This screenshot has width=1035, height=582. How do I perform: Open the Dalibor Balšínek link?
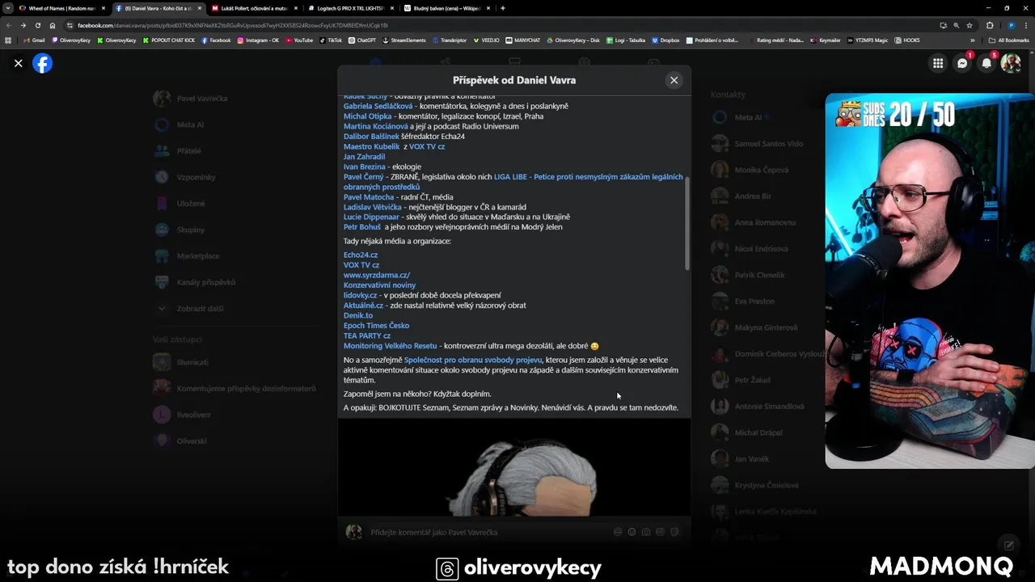371,137
